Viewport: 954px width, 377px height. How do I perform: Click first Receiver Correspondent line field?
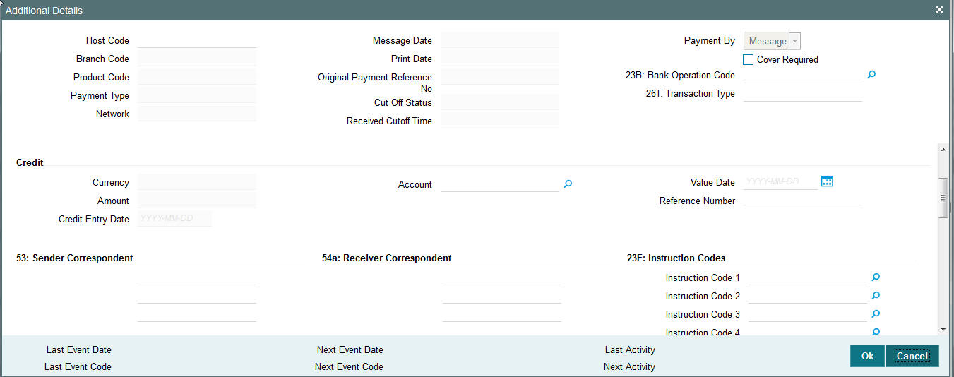click(x=502, y=277)
